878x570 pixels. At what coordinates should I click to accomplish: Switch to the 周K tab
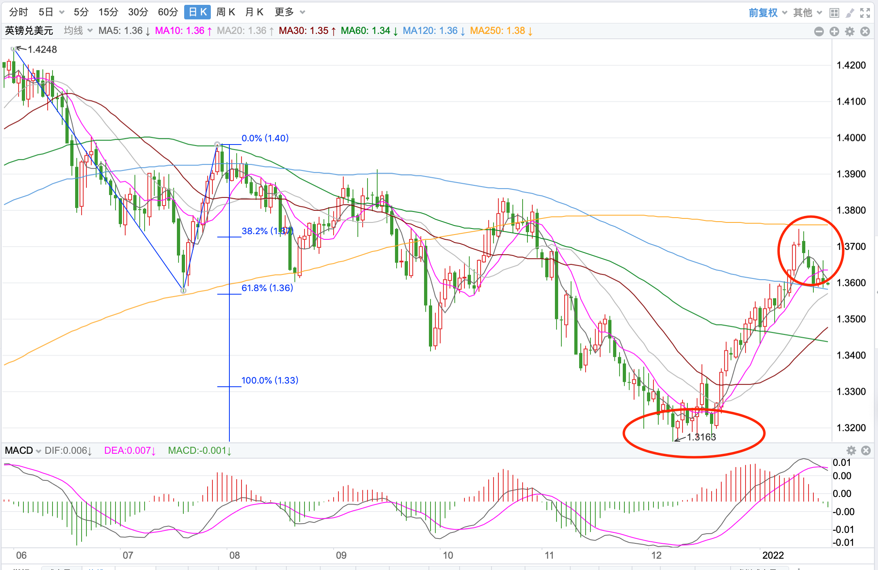(225, 12)
